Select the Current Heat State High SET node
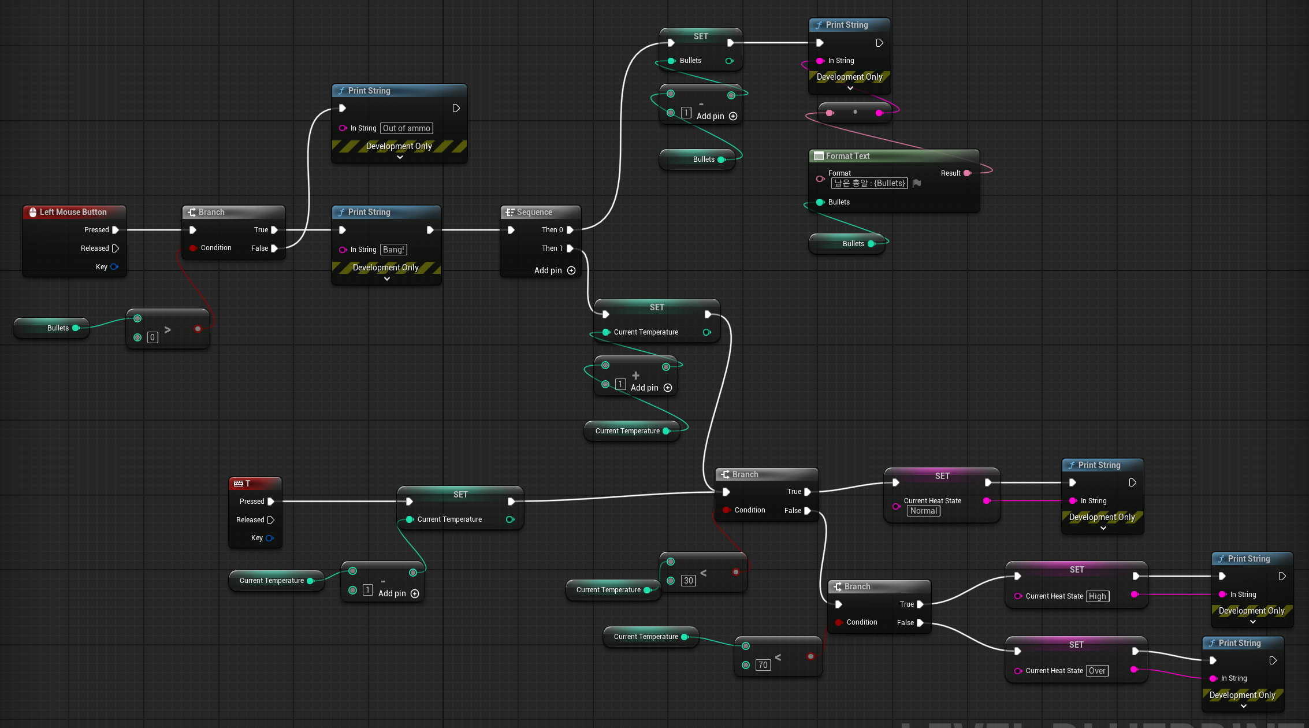 click(x=1076, y=570)
